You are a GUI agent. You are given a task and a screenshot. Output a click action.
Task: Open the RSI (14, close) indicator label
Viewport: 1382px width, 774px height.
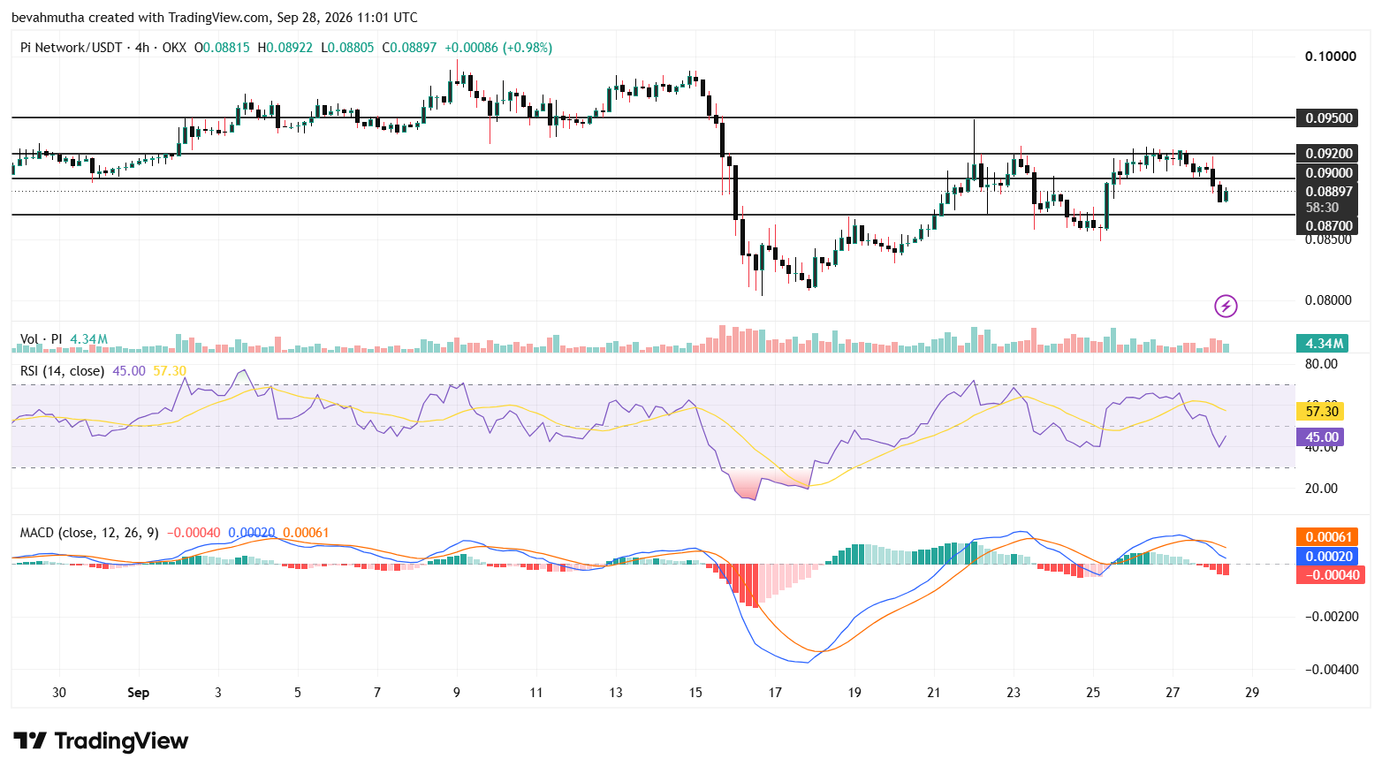point(62,371)
